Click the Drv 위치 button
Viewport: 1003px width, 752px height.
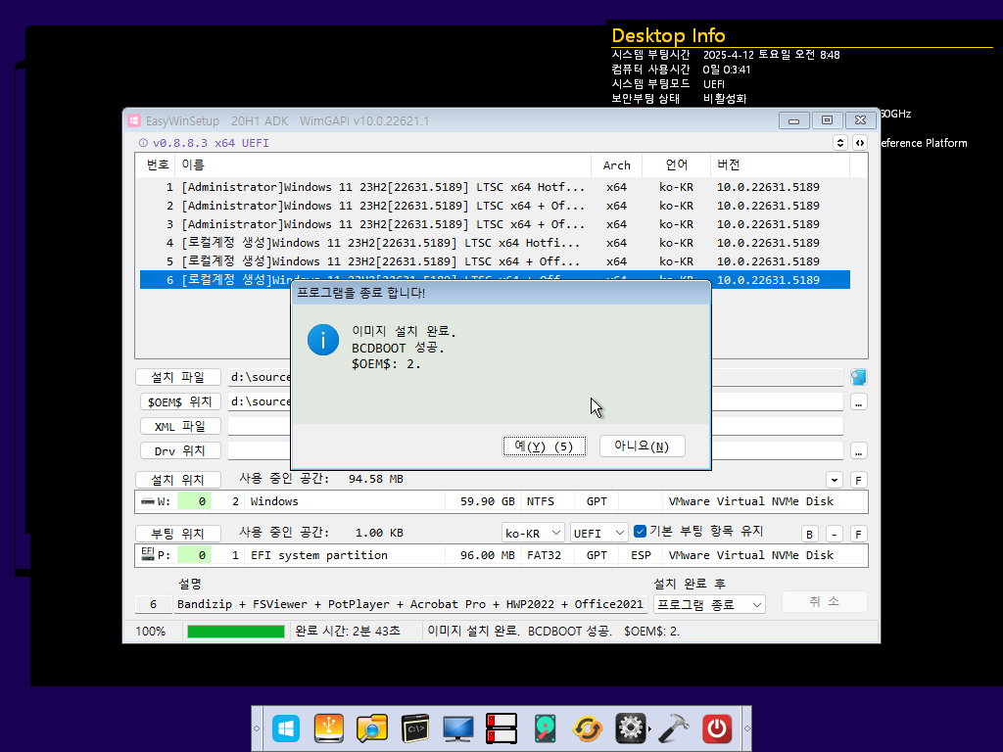(x=180, y=450)
